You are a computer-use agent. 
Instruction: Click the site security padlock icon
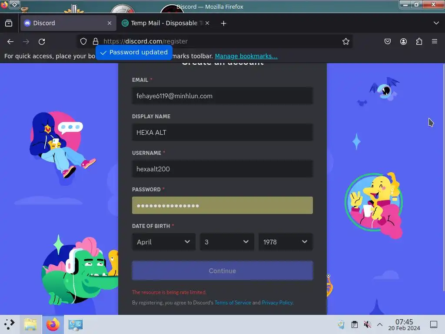96,41
